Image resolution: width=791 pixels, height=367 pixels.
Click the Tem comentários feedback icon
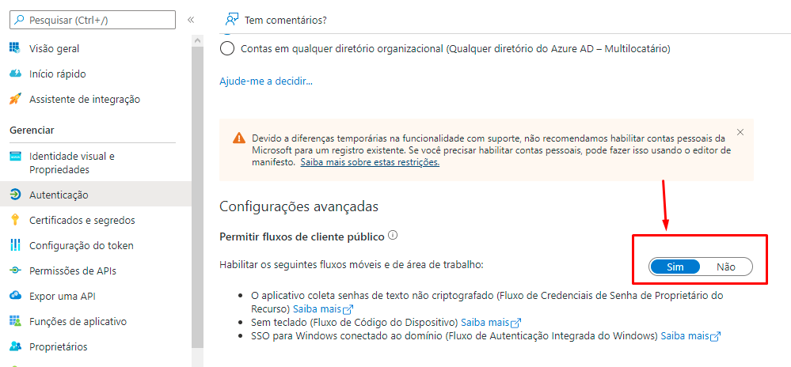point(231,20)
